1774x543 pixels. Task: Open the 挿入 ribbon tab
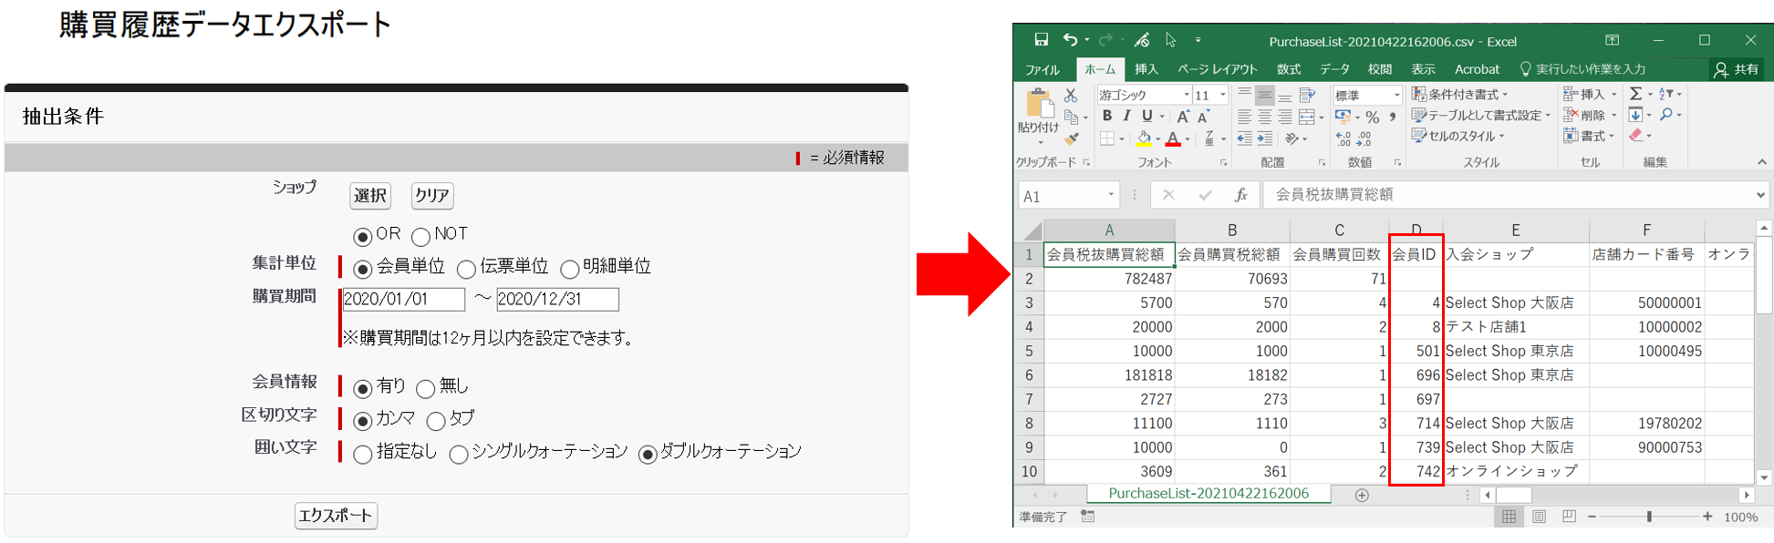(1146, 69)
